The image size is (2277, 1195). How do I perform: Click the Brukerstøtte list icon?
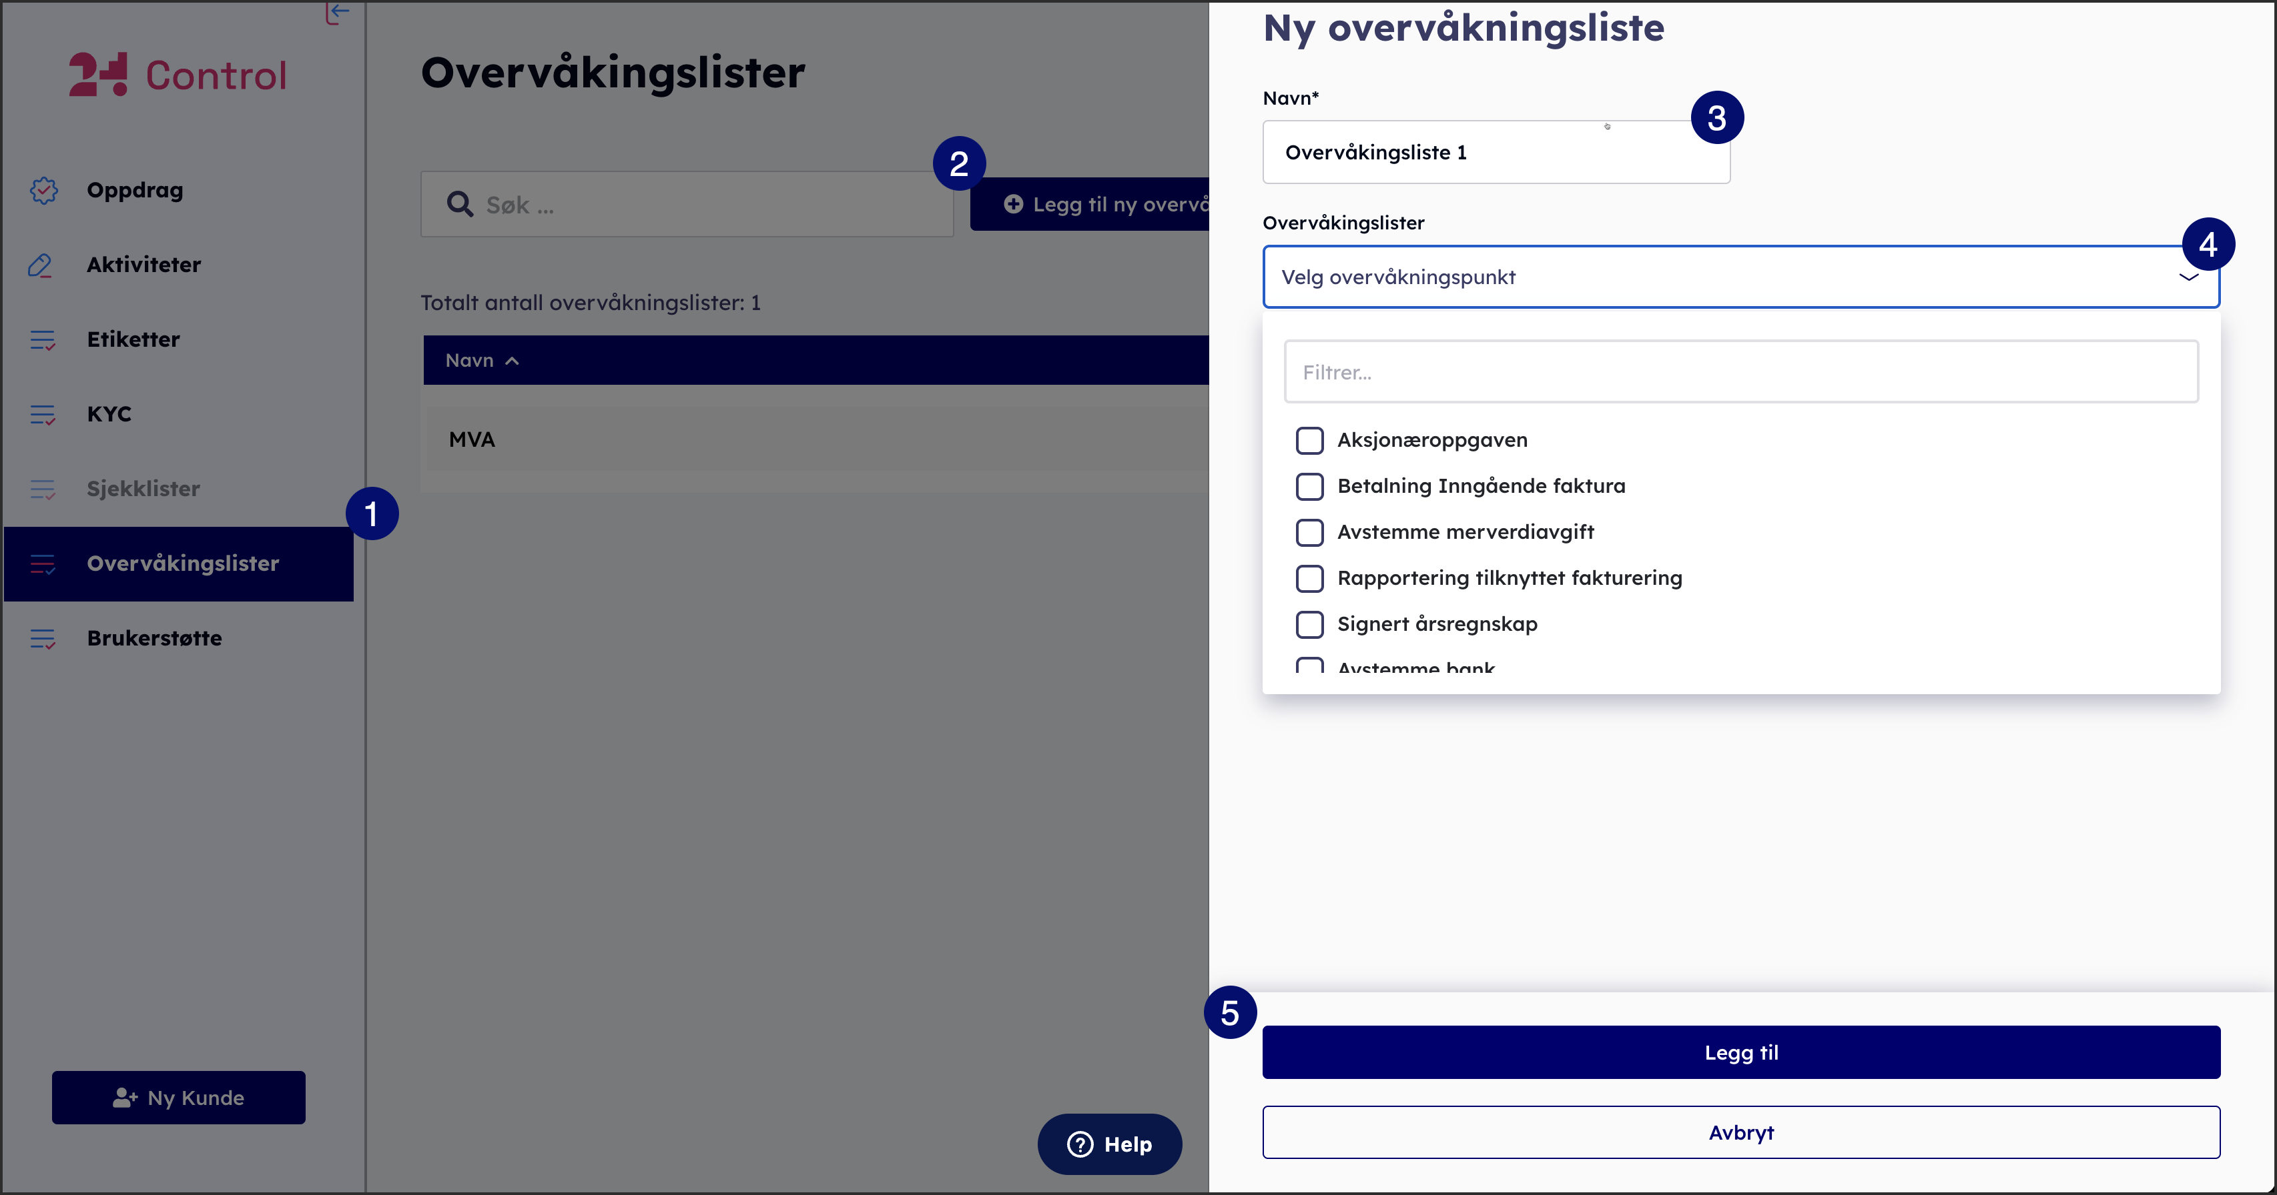point(43,638)
